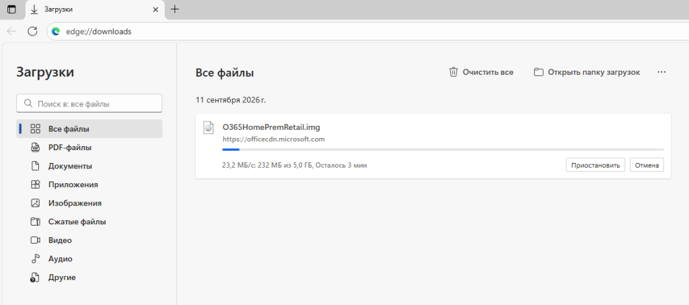Open the three-dots more options menu
The image size is (689, 305).
pos(662,72)
